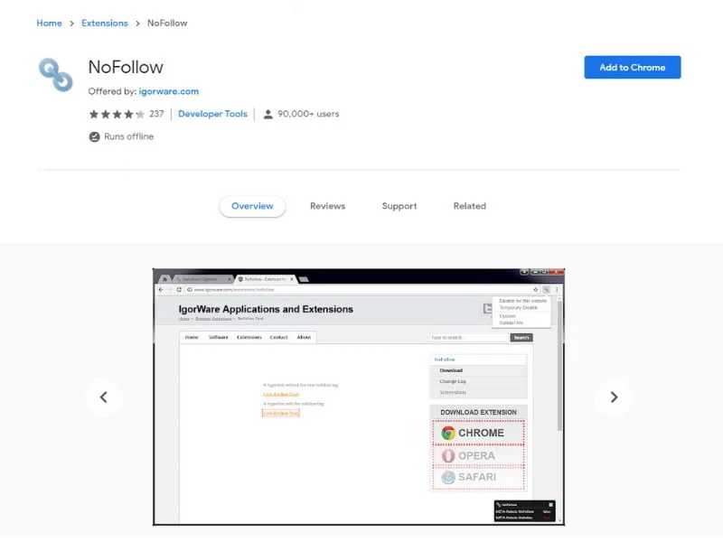
Task: Click the Safari logo in screenshot
Action: point(447,478)
